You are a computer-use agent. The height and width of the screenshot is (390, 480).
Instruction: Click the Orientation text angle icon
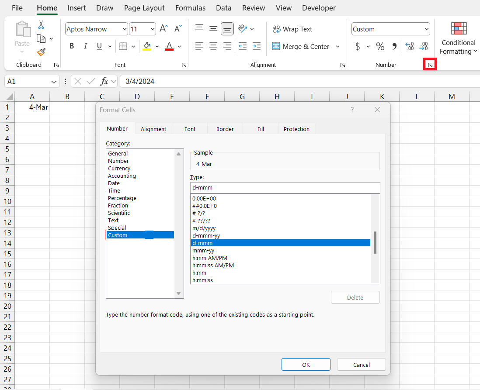pos(243,29)
